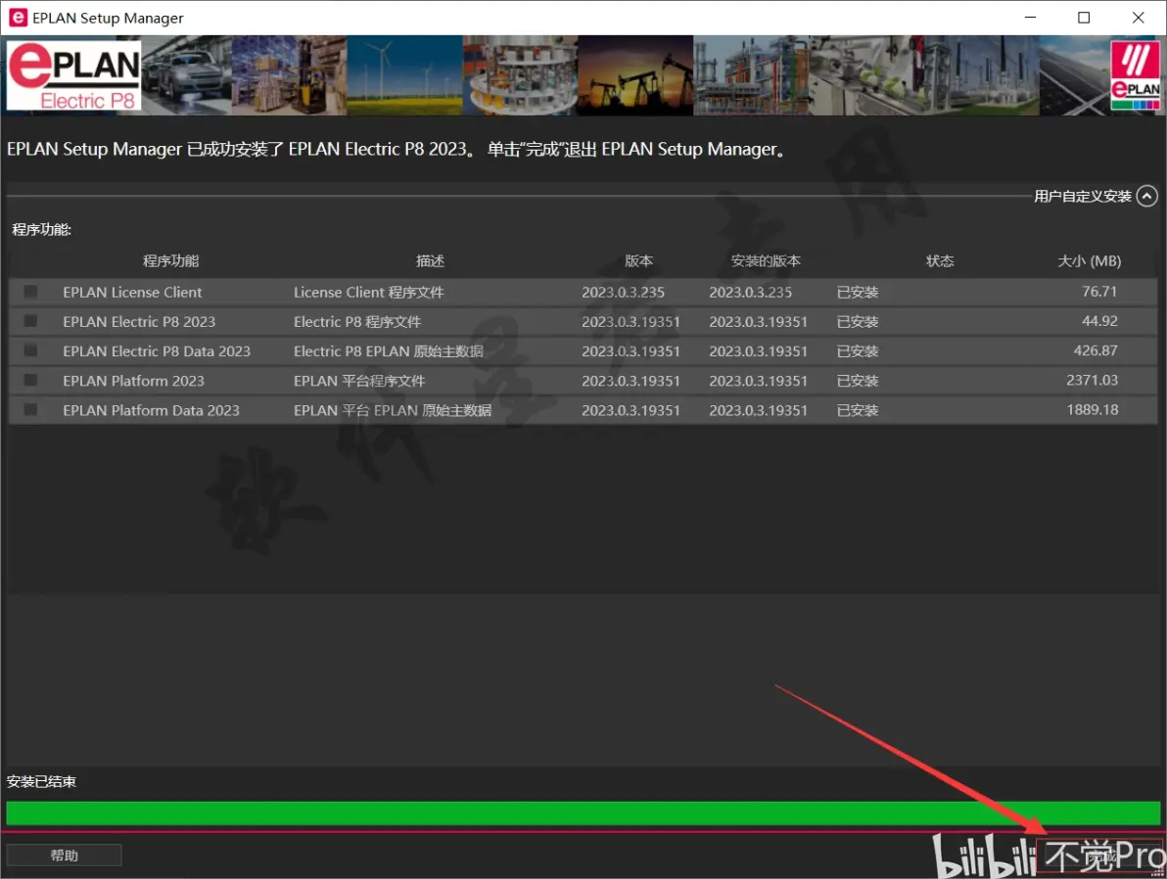Select the EPLAN Platform 2023 row name
This screenshot has width=1167, height=879.
[133, 381]
